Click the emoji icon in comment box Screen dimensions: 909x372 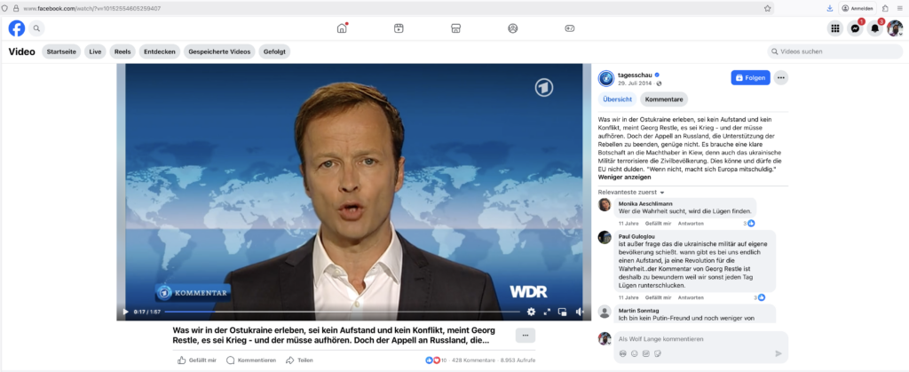634,353
